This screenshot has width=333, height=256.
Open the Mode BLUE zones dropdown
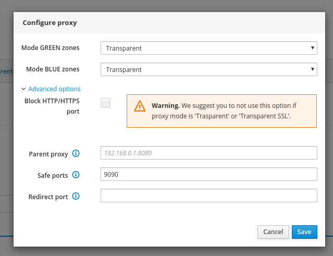(x=209, y=69)
